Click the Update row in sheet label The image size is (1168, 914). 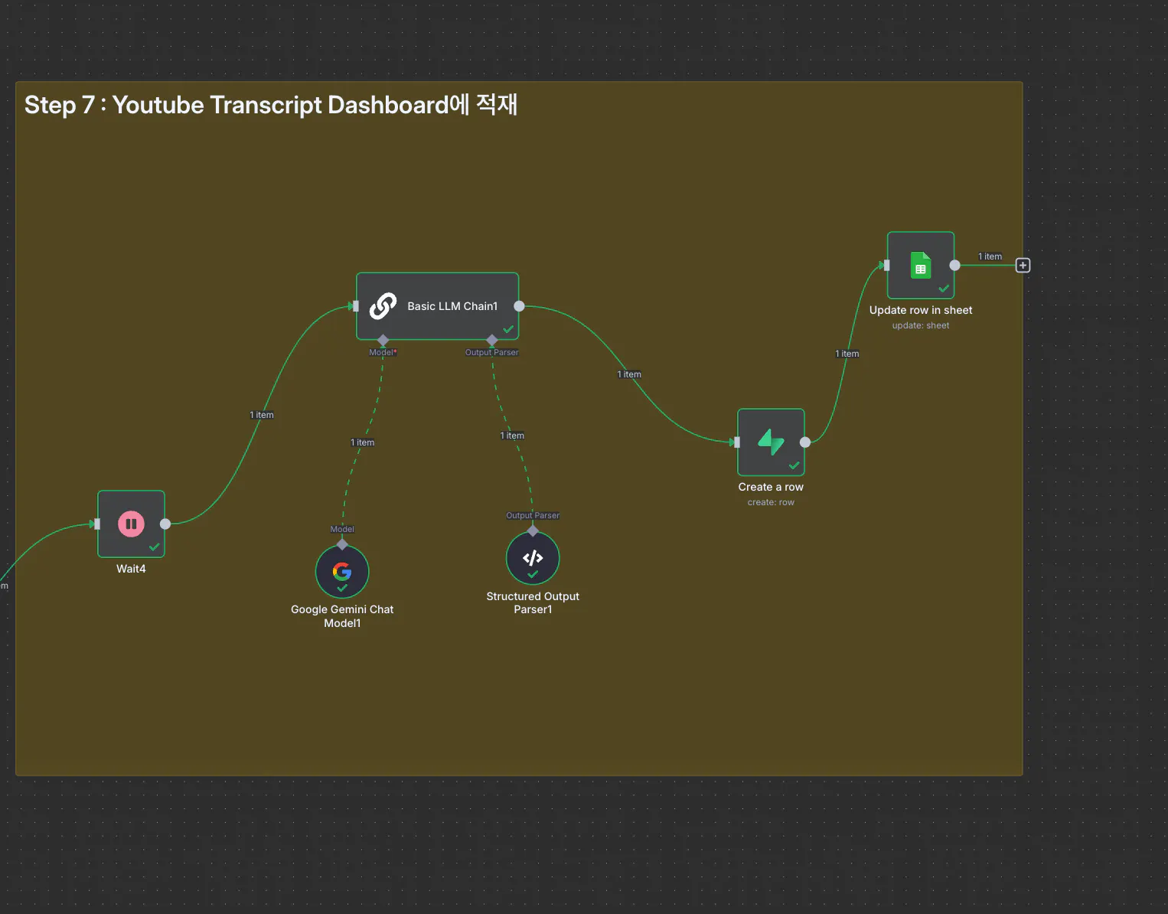coord(921,310)
